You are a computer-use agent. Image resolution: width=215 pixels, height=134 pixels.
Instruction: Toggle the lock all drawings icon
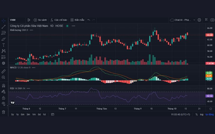click(3, 91)
